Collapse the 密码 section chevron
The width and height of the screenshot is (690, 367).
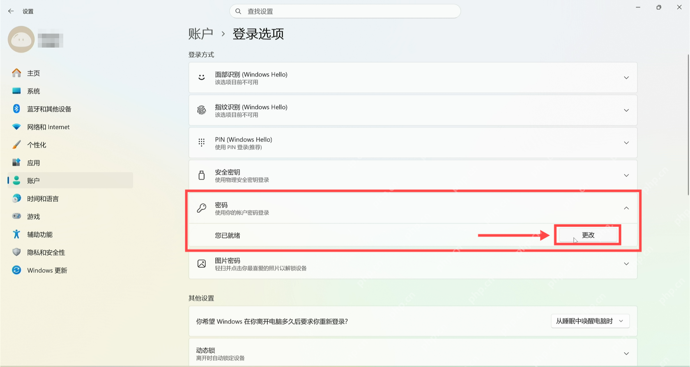pyautogui.click(x=626, y=208)
